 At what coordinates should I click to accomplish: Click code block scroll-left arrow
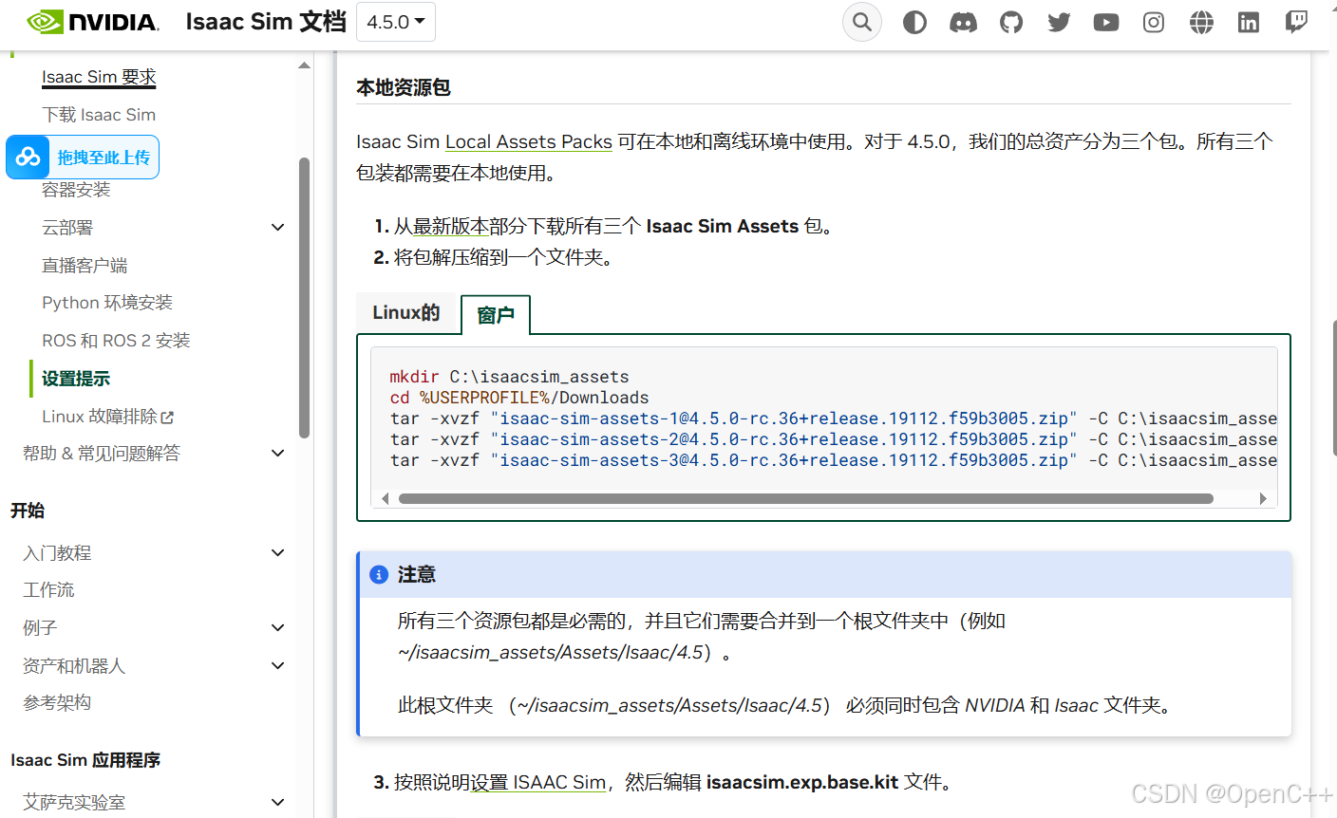(x=385, y=499)
